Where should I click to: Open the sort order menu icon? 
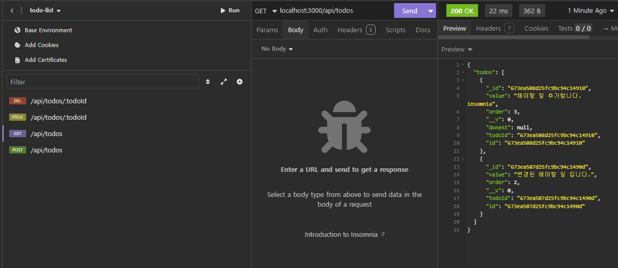tap(208, 82)
